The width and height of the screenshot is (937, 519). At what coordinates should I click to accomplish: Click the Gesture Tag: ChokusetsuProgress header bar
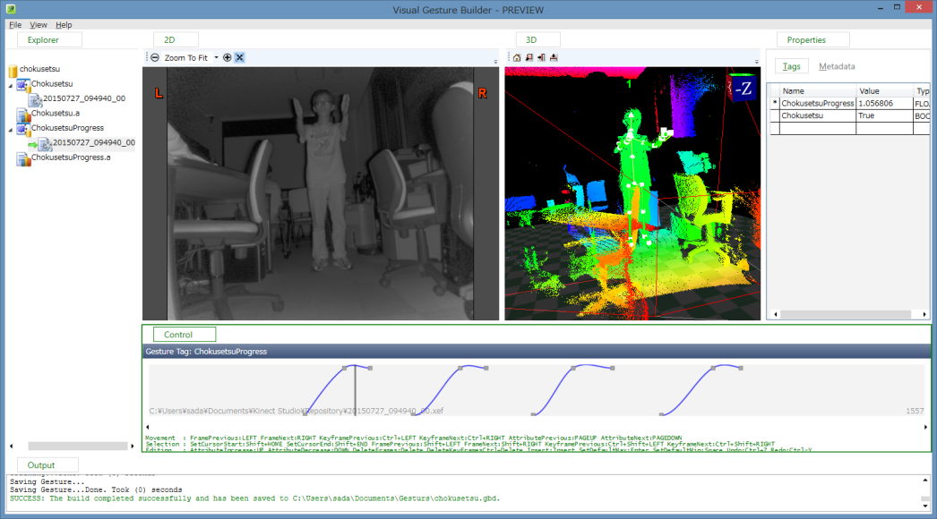pos(537,351)
